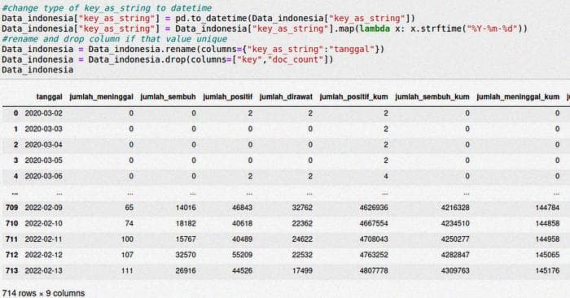Viewport: 570px width, 298px height.
Task: Click row index 709
Action: click(11, 208)
